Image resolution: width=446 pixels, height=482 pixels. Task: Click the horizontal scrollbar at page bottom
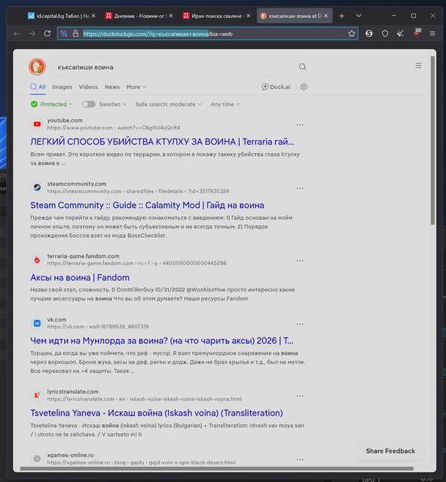216,468
